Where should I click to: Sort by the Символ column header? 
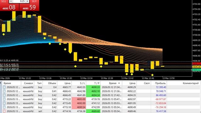(x=28, y=83)
